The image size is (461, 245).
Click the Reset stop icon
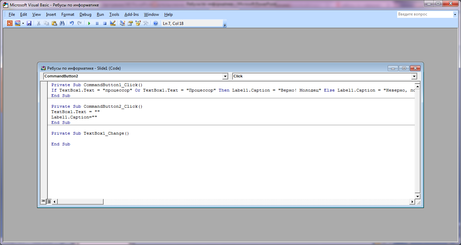point(105,23)
